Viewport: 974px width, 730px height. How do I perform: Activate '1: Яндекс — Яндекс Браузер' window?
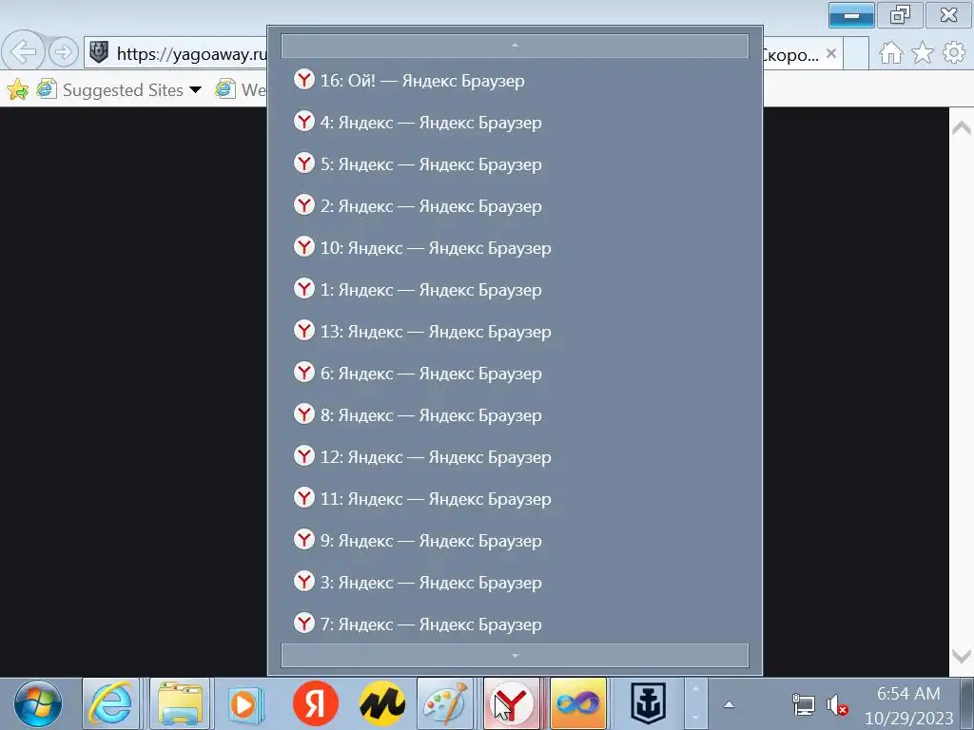tap(515, 289)
